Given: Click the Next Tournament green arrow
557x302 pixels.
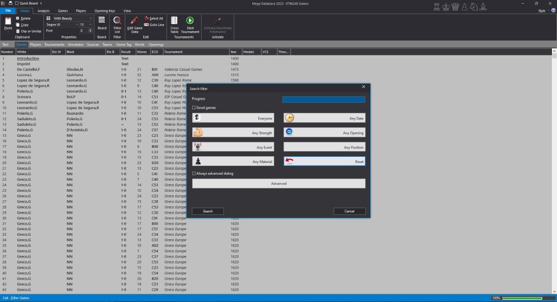Looking at the screenshot, I should 190,21.
